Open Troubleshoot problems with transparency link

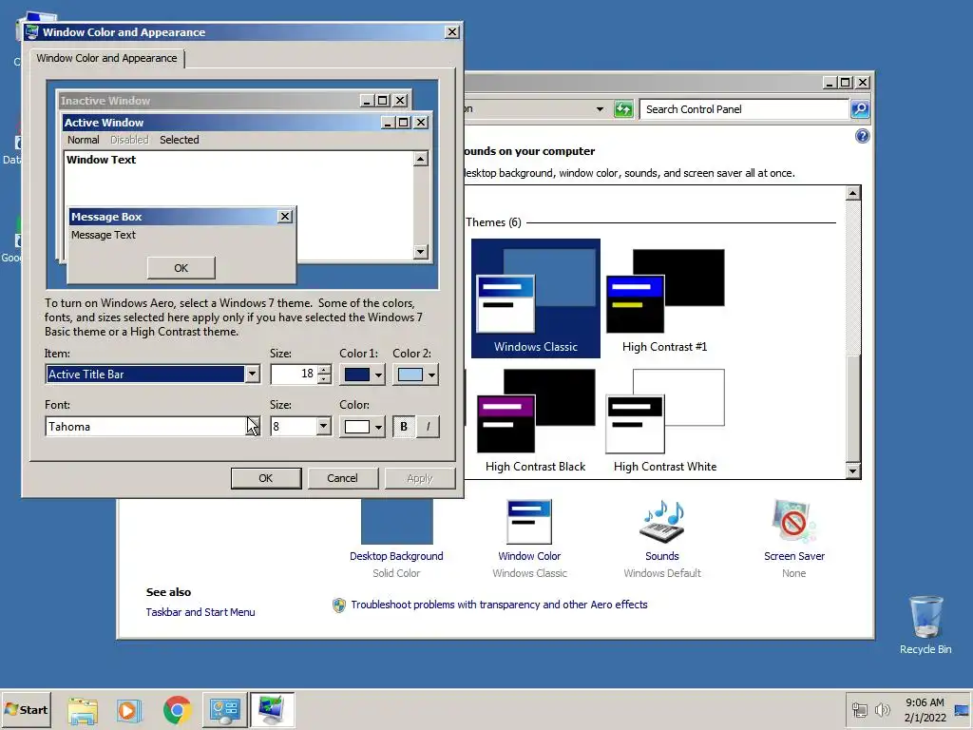499,605
